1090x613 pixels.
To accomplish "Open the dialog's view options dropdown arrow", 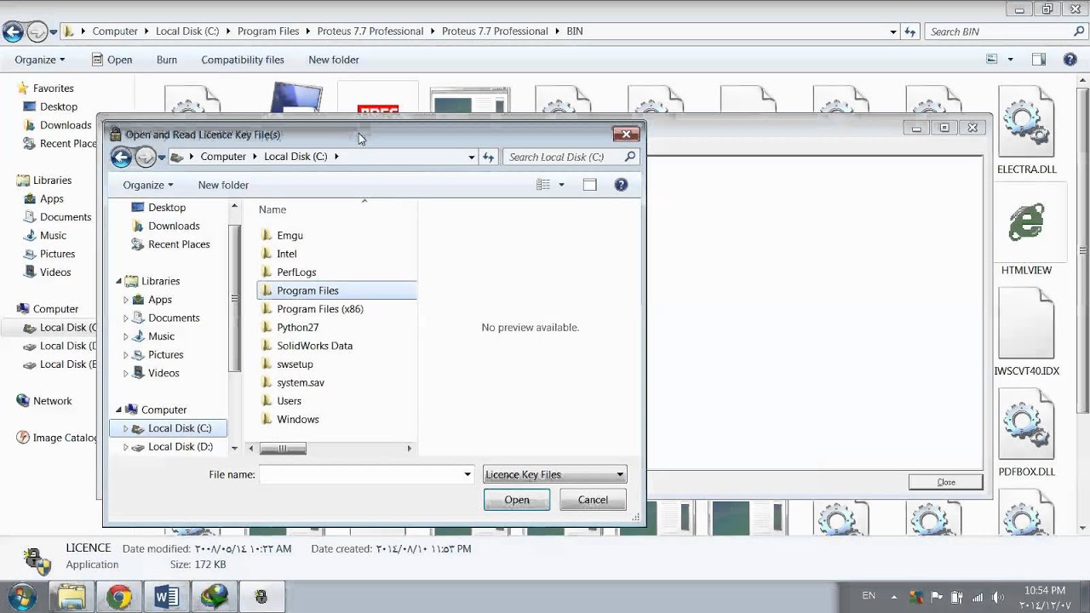I will [561, 185].
